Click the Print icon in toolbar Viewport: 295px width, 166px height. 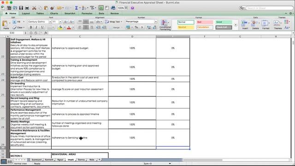[x=27, y=8]
